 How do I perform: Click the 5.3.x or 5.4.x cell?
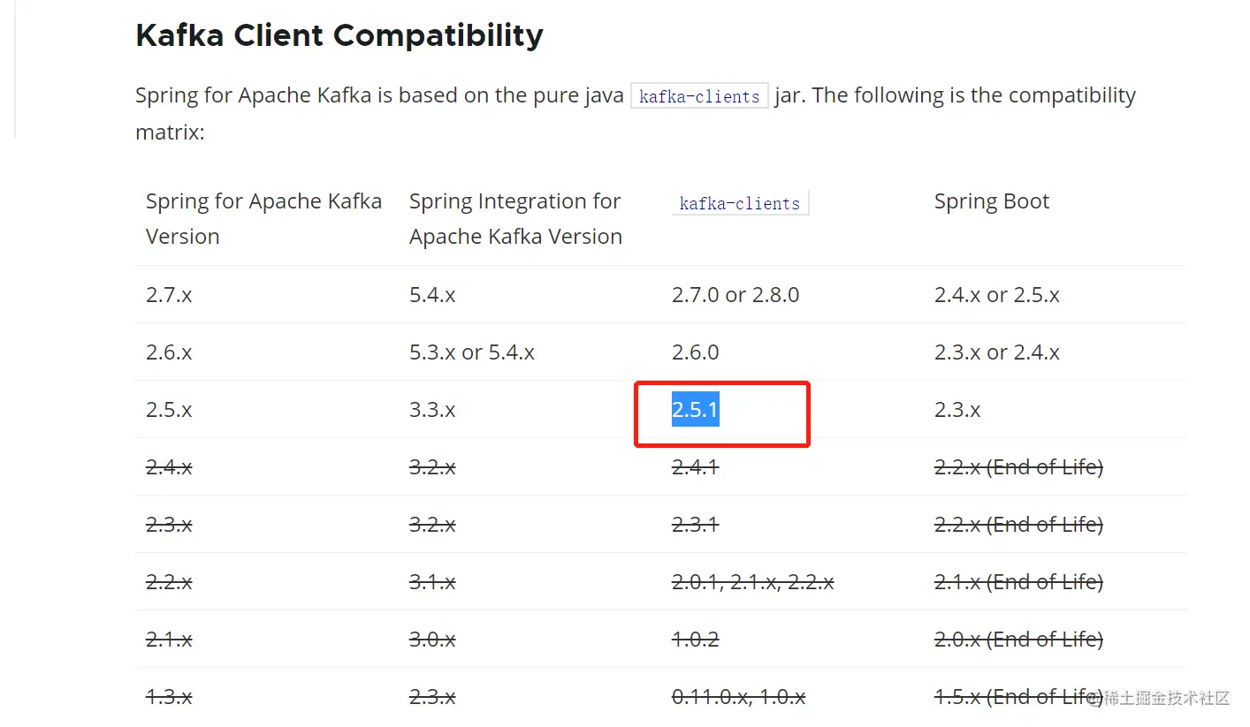click(x=471, y=352)
